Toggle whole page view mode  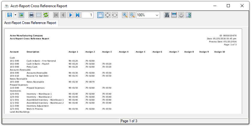100,15
